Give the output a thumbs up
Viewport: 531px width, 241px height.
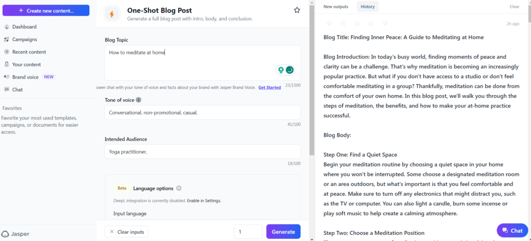coord(371,24)
